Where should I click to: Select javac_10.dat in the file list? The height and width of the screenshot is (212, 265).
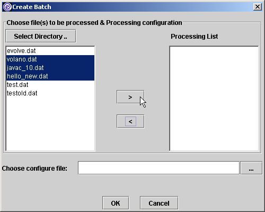click(50, 68)
